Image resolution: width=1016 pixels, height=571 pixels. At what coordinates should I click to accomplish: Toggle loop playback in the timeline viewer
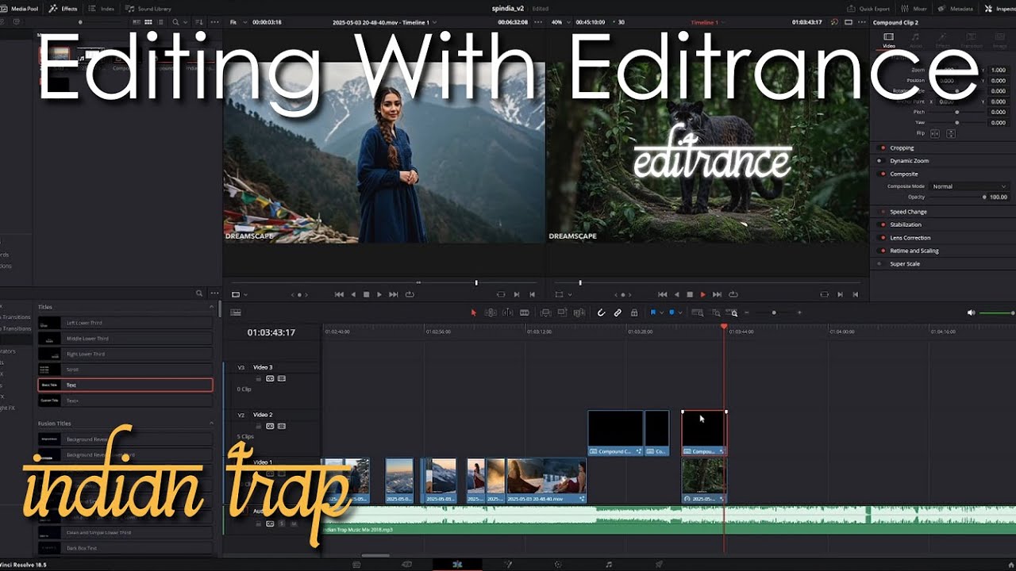coord(733,294)
